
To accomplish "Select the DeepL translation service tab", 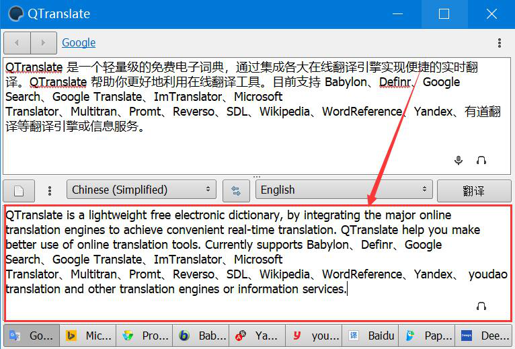I will coord(483,336).
